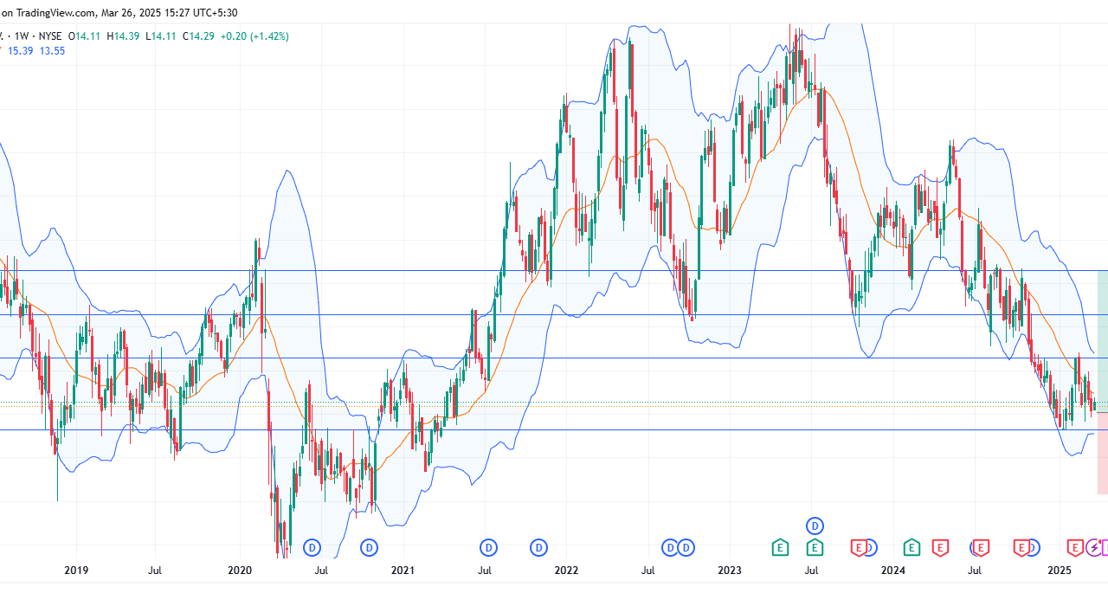Click the 2024 label on the time axis
The width and height of the screenshot is (1108, 613).
[892, 571]
